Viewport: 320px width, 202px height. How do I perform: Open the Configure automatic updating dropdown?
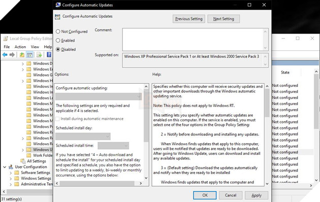click(99, 96)
